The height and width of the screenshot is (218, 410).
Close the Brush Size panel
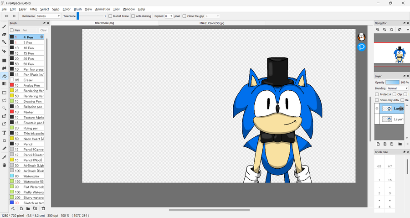coord(408,152)
